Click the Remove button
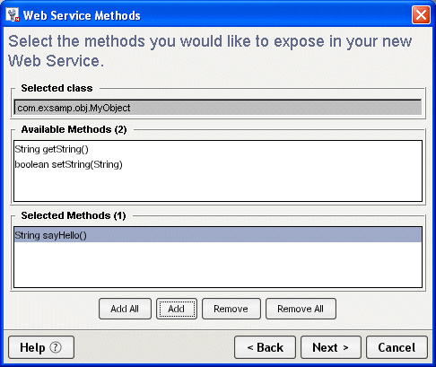The image size is (436, 367). pos(231,309)
